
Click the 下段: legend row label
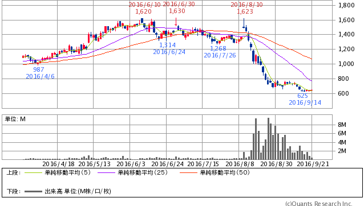pos(14,191)
